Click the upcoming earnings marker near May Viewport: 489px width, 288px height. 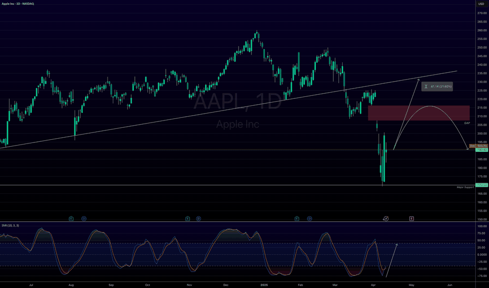tap(411, 218)
